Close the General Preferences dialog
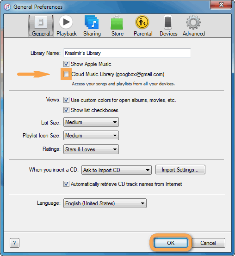 click(221, 5)
